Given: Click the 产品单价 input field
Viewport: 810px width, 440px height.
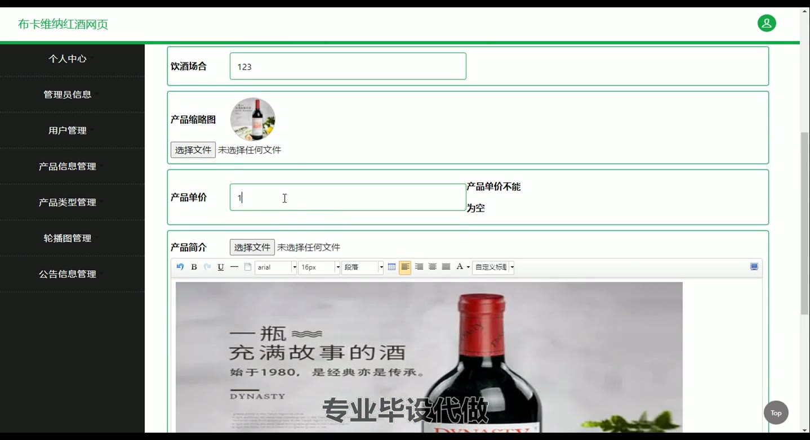Looking at the screenshot, I should click(x=348, y=197).
